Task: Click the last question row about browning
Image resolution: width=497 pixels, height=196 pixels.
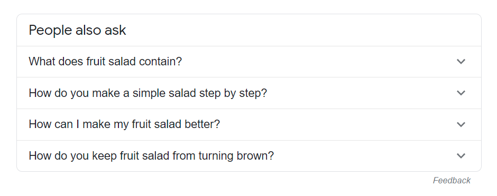Action: coord(249,155)
